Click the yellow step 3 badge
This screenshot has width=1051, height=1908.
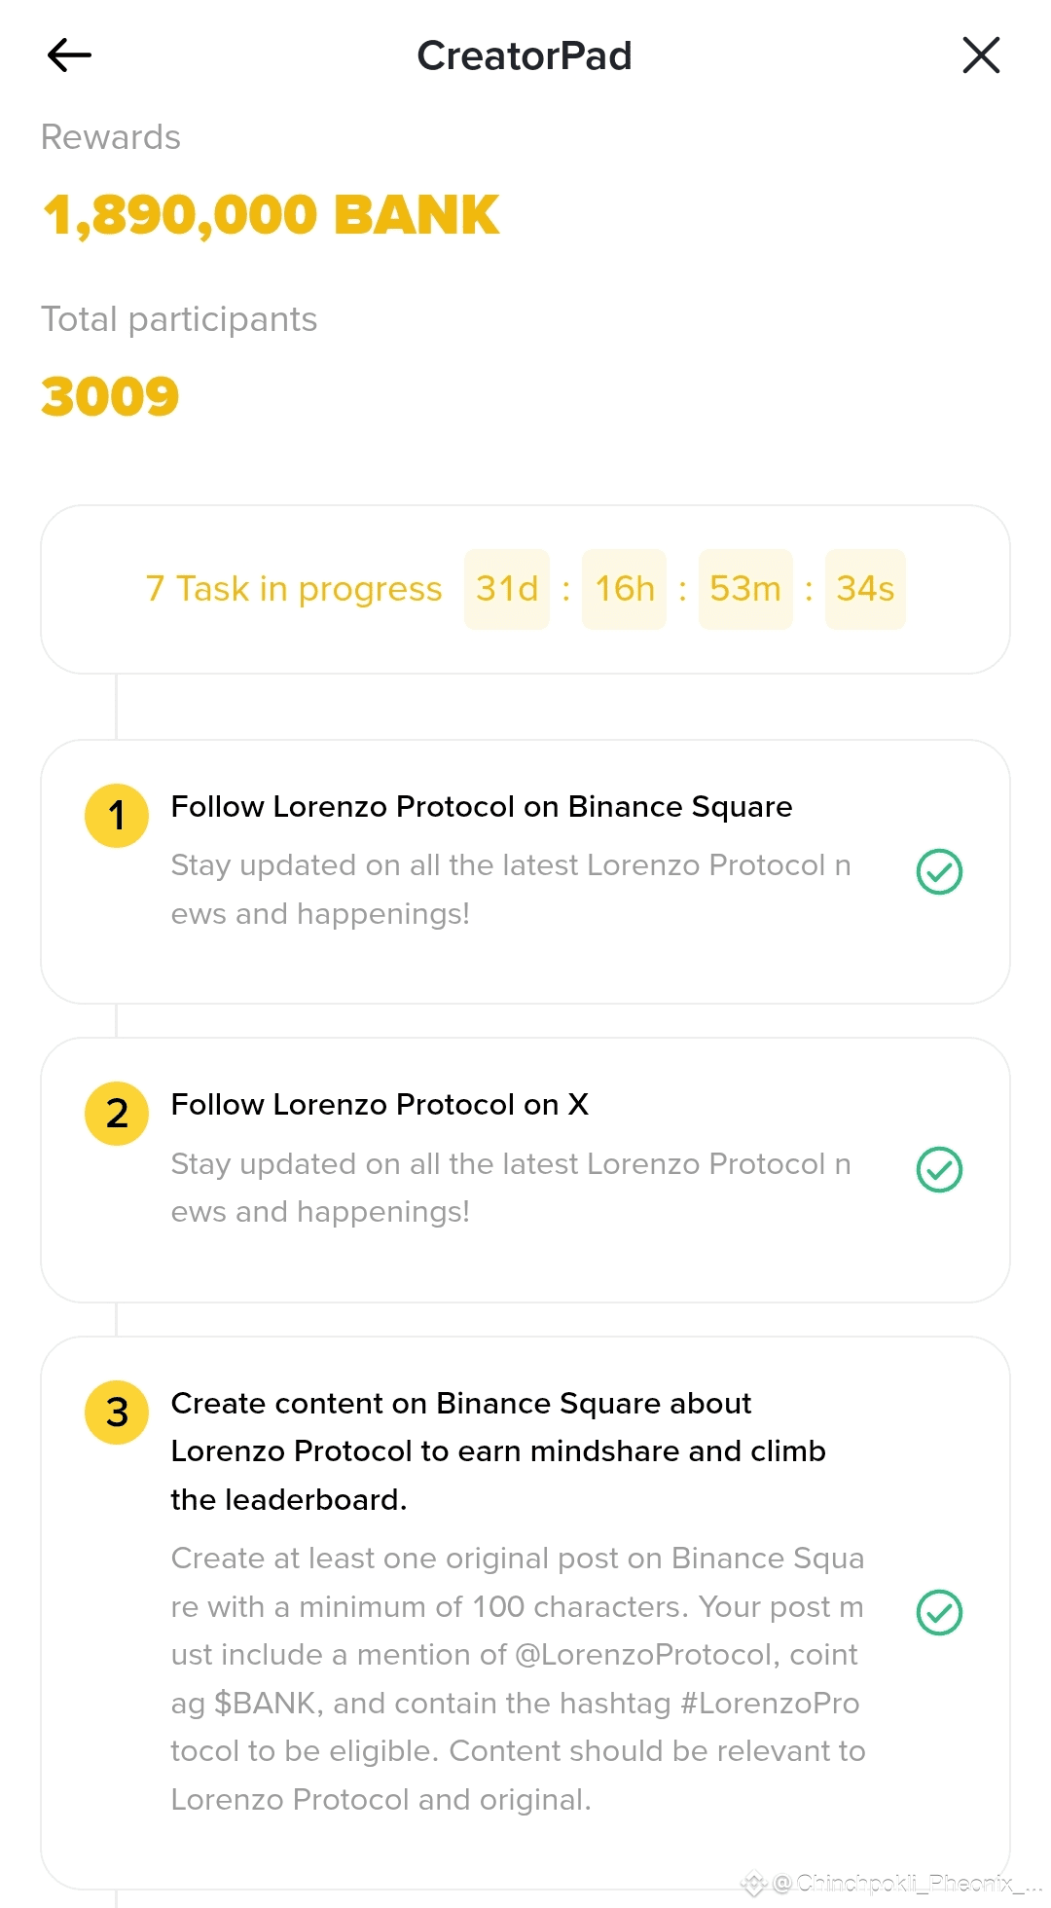(x=117, y=1413)
